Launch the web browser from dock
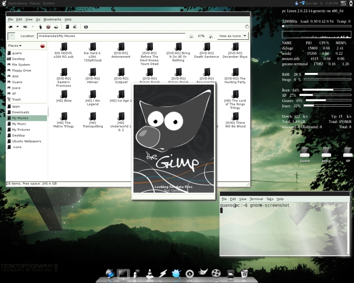 110,274
